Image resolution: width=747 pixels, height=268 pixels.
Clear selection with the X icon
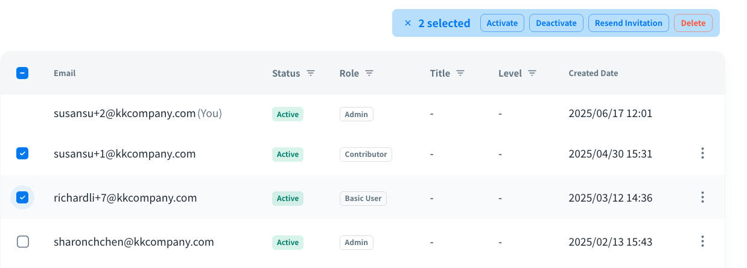click(x=408, y=24)
